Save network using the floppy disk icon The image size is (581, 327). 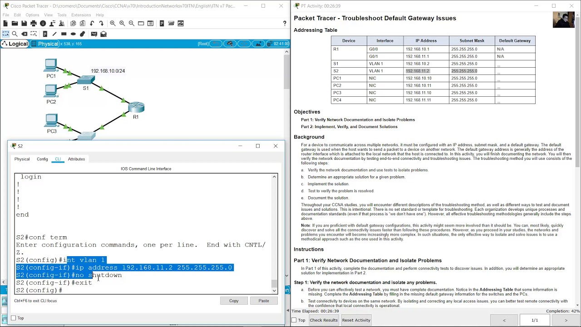pyautogui.click(x=24, y=23)
